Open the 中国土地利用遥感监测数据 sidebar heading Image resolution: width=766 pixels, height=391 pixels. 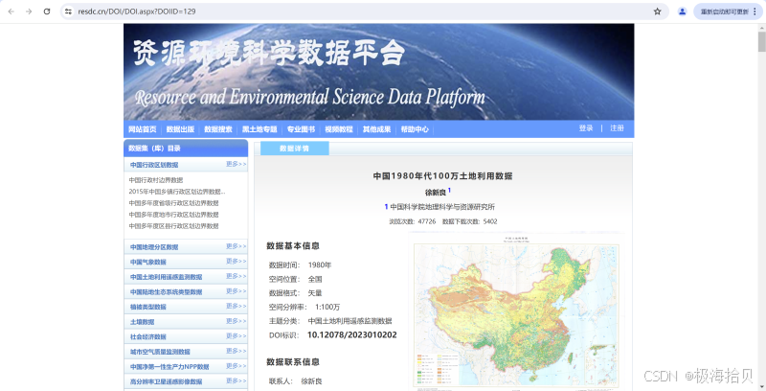(x=166, y=277)
